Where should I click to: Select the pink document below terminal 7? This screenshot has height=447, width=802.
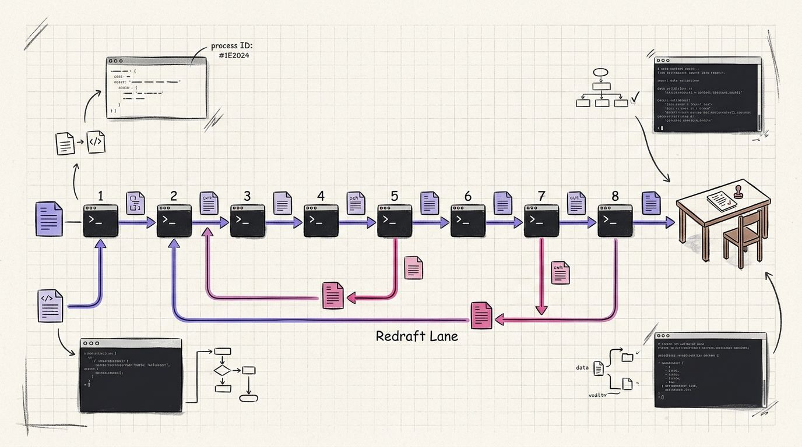(560, 272)
